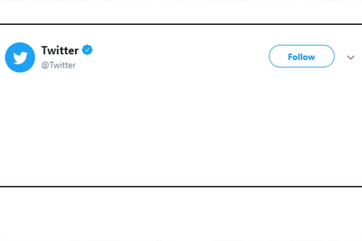
Task: Click the bold Twitter display name
Action: coord(60,50)
